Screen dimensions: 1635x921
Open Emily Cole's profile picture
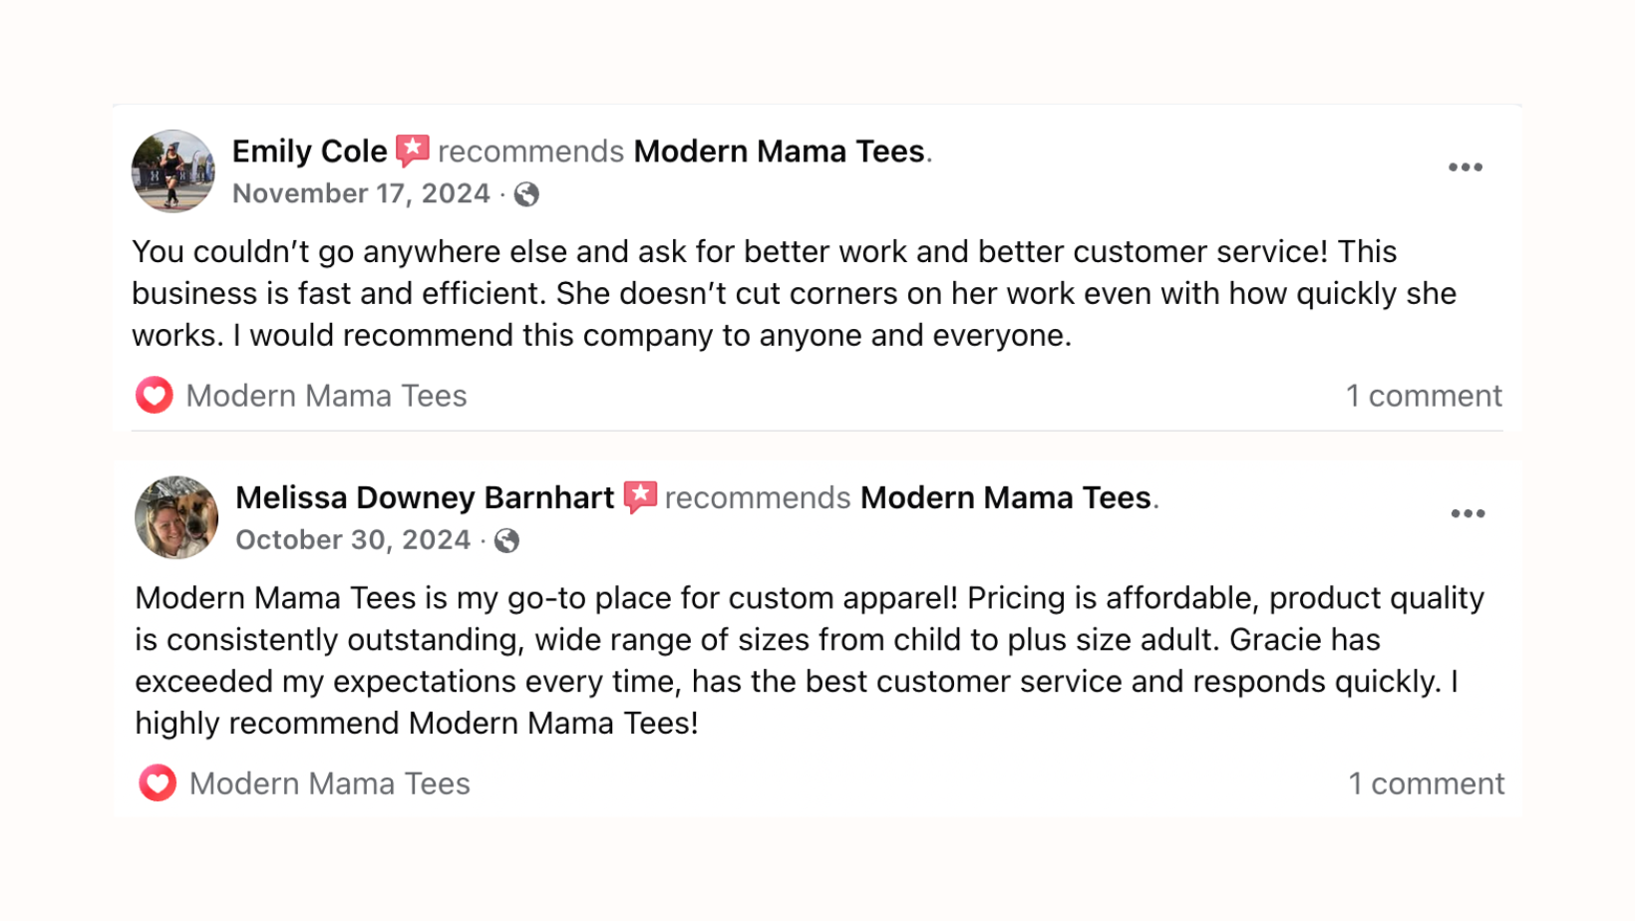173,170
